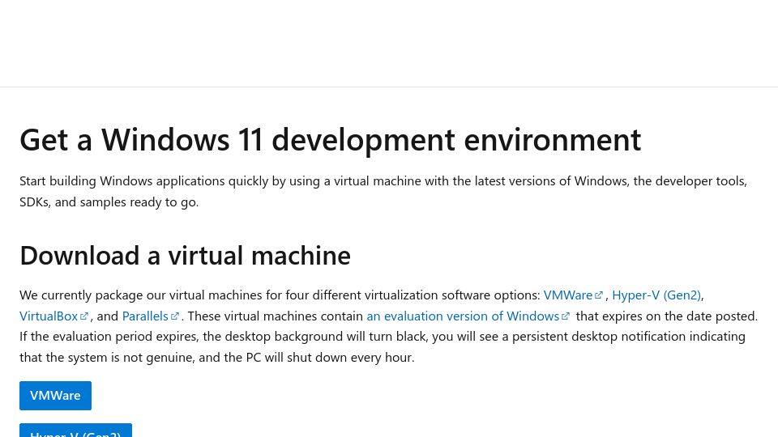Follow the Hyper-V (Gen2) inline link
Image resolution: width=778 pixels, height=437 pixels.
(x=656, y=295)
